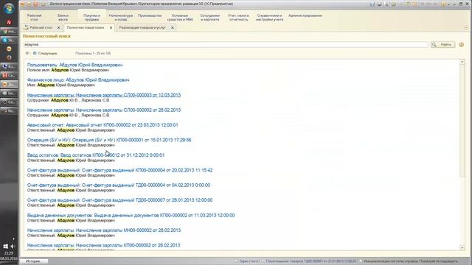
Task: Click the results scrollbar down arrow
Action: [x=462, y=248]
